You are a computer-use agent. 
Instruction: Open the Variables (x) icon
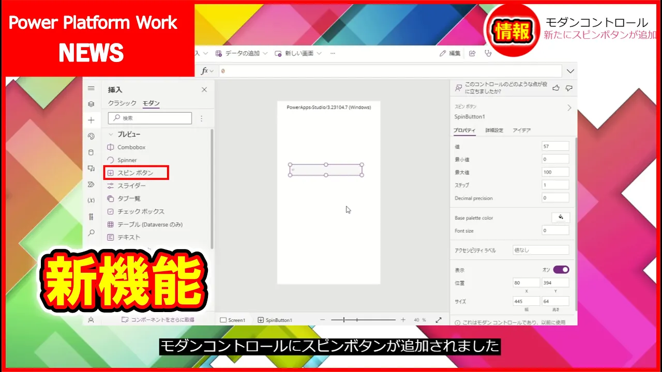91,200
